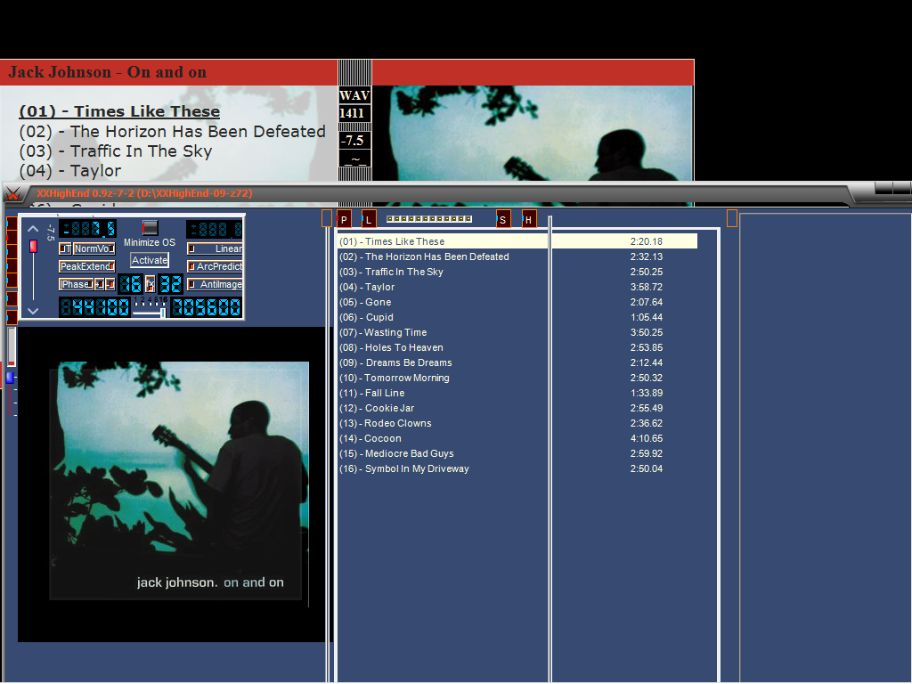912x684 pixels.
Task: Select track (12) - Cookie Jar
Action: point(517,408)
